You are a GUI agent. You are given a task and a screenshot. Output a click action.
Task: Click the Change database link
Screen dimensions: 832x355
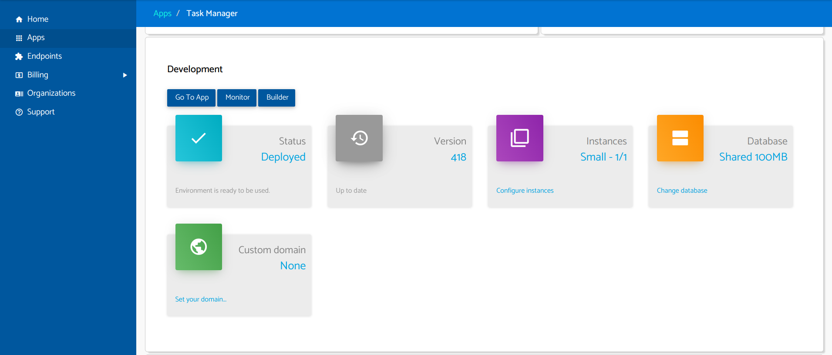[x=682, y=191]
